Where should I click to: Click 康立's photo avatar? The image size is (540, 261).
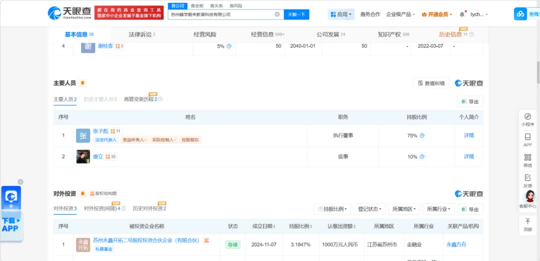[83, 157]
